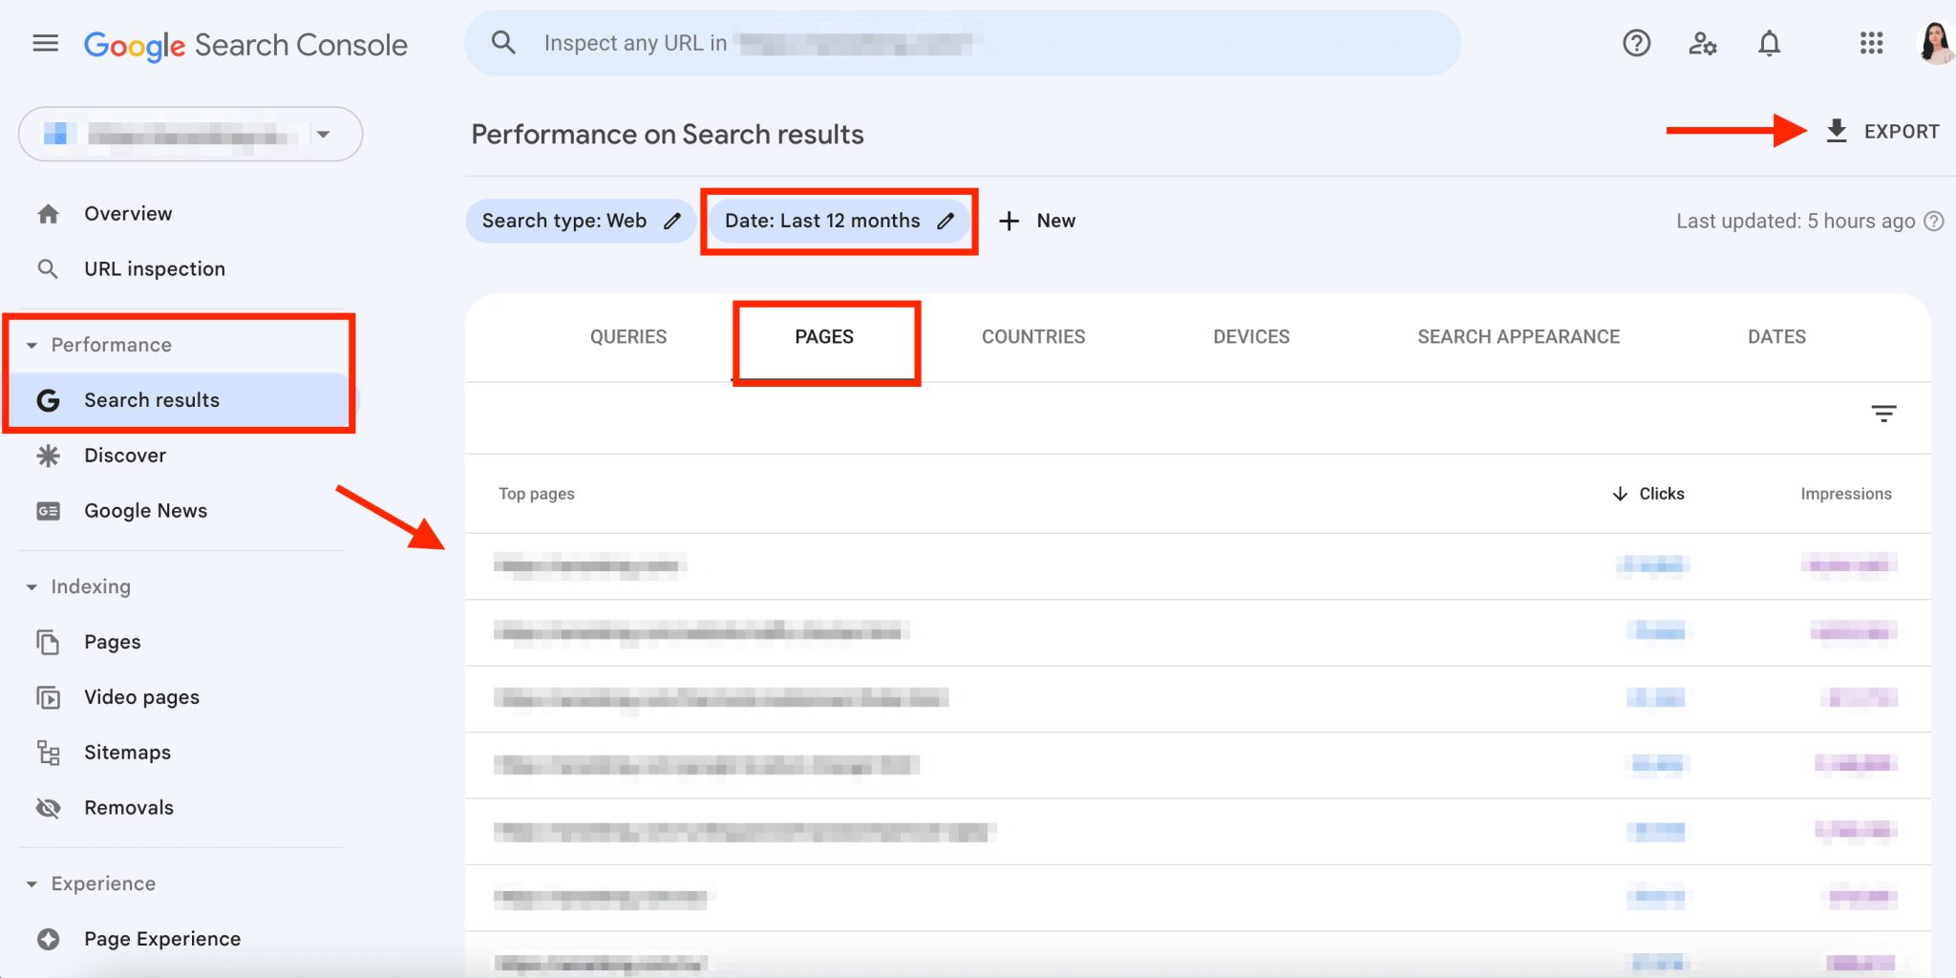1956x978 pixels.
Task: Open the Search Appearance tab
Action: pos(1519,337)
